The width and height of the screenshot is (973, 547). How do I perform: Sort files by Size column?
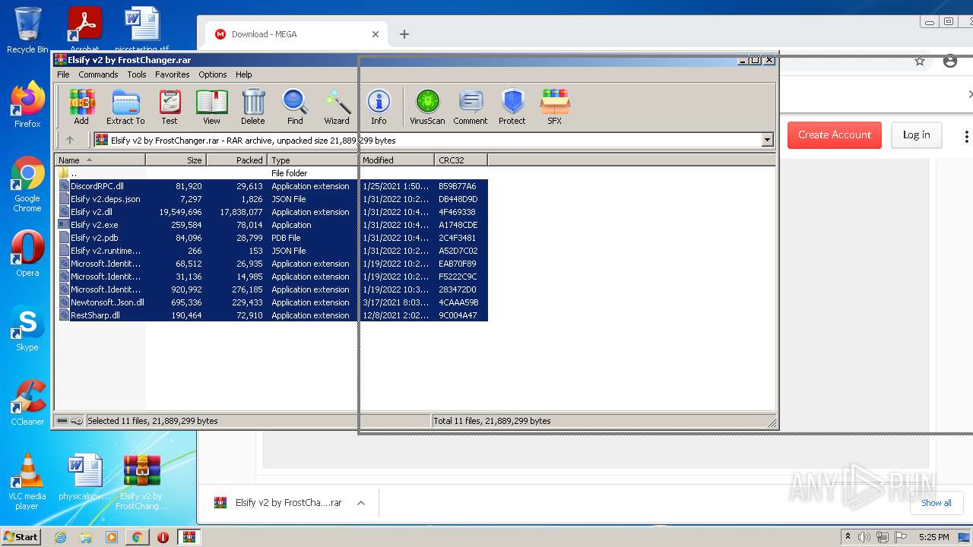coord(176,160)
